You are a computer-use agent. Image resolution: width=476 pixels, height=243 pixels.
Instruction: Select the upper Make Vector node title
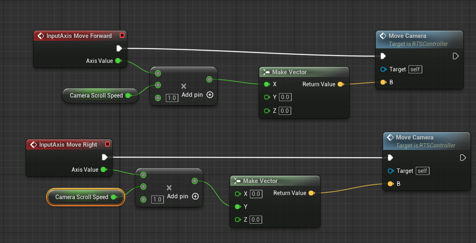[289, 72]
